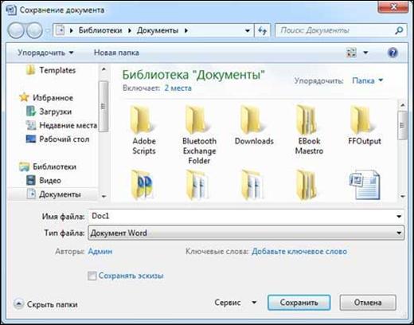Image resolution: width=414 pixels, height=325 pixels.
Task: Open the Сервис menu
Action: pyautogui.click(x=235, y=303)
